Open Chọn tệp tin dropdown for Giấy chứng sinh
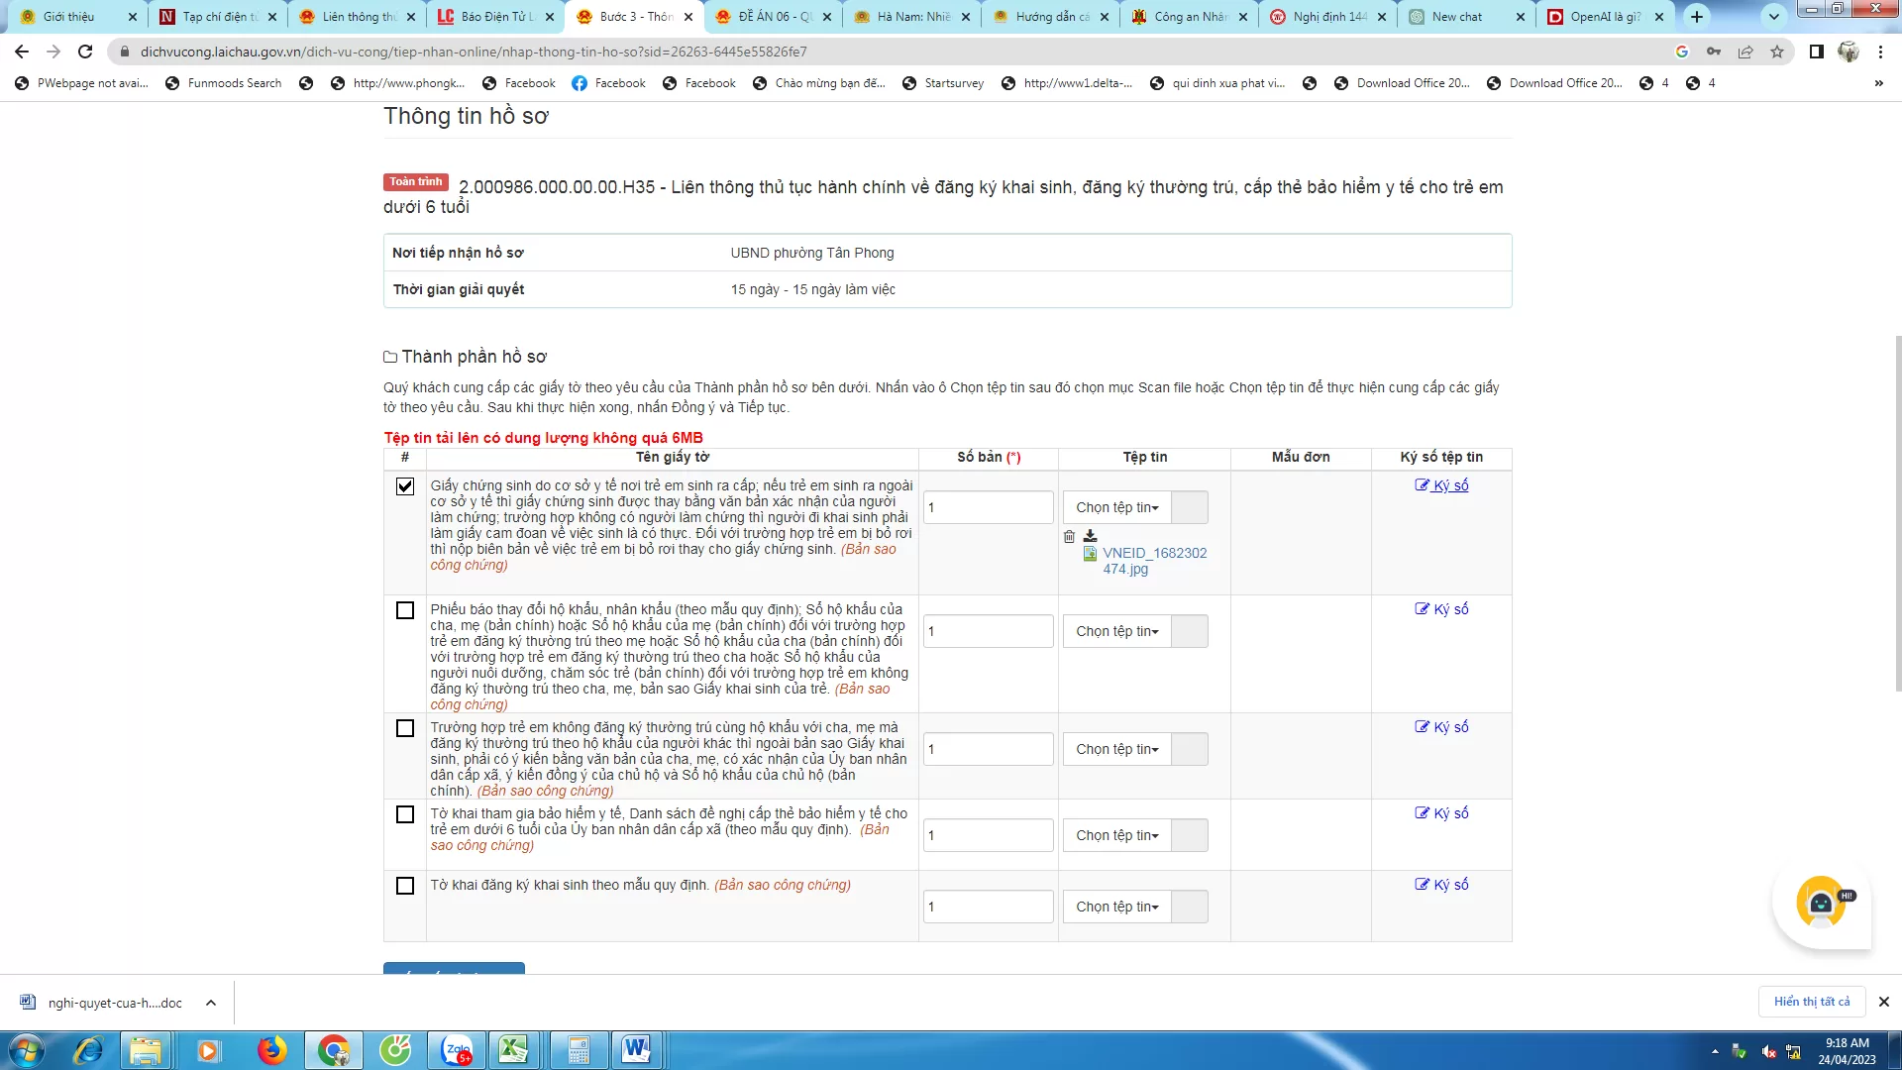The image size is (1902, 1070). pos(1117,507)
